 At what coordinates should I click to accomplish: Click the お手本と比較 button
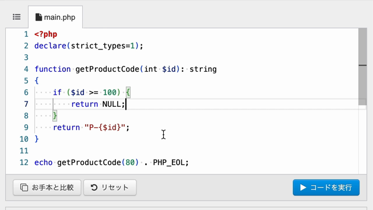click(47, 187)
